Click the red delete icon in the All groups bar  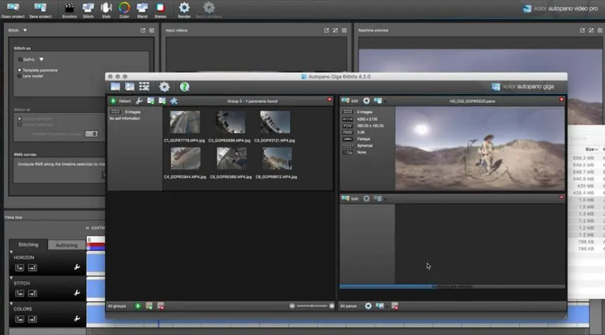161,306
